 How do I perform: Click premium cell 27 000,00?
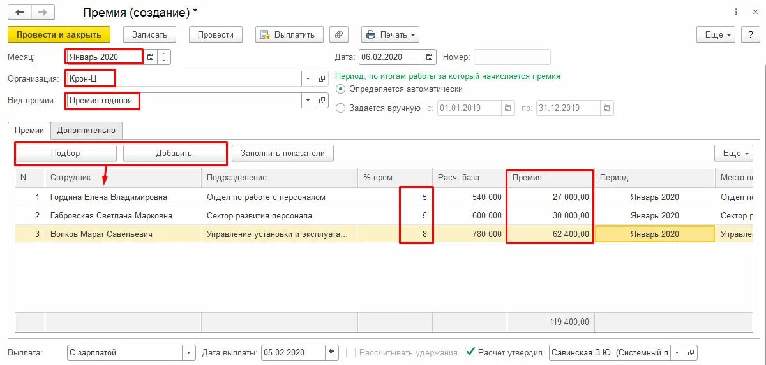[x=550, y=197]
